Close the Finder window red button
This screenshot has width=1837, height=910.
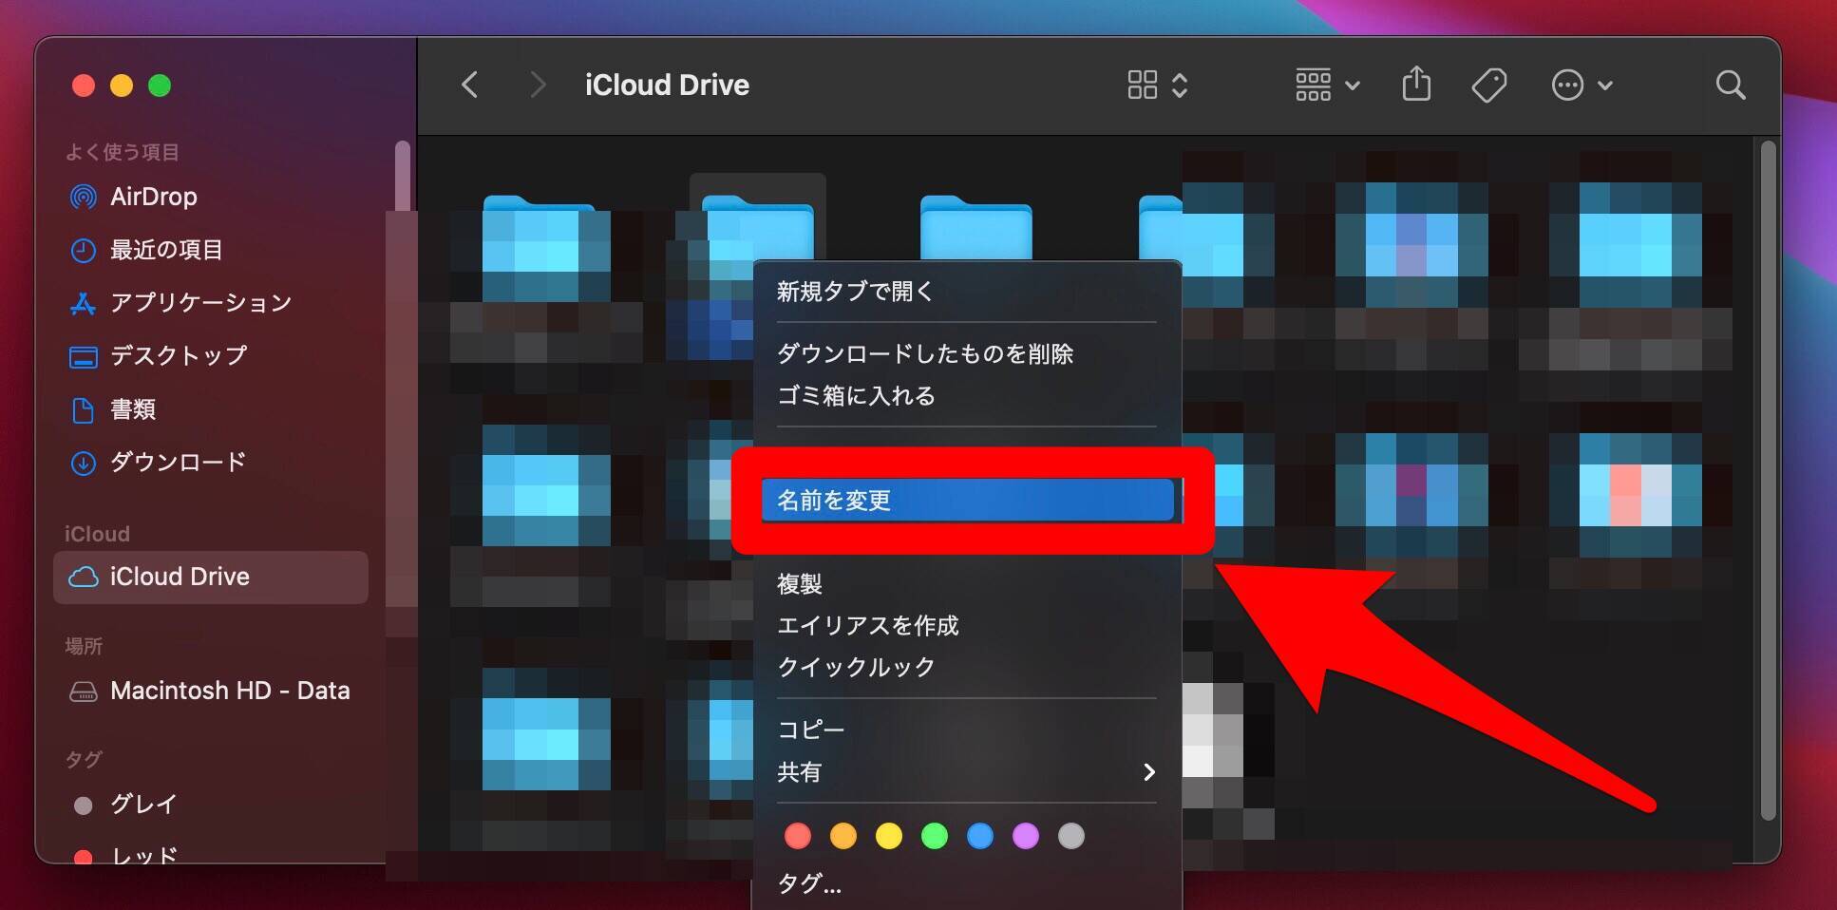point(84,85)
